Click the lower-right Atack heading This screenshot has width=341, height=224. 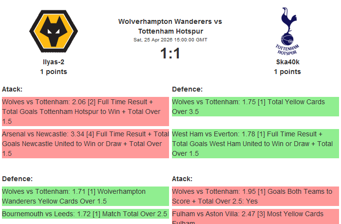(182, 179)
